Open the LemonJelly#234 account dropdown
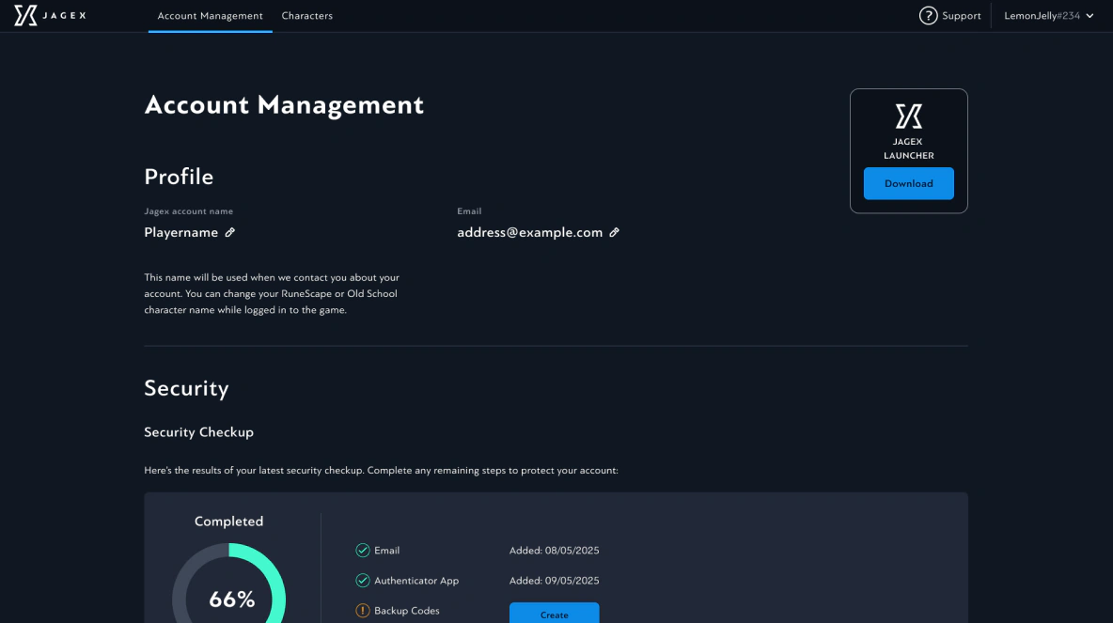 1043,15
